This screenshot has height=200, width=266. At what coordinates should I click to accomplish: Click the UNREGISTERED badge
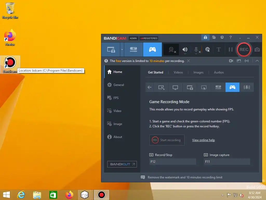(149, 38)
